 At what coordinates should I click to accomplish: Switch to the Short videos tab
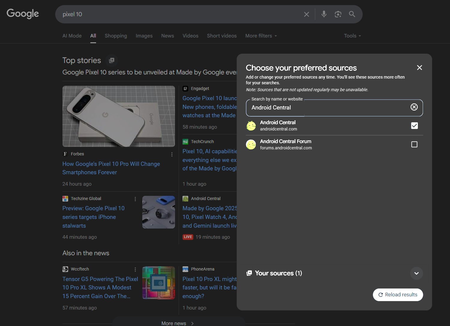(x=222, y=36)
